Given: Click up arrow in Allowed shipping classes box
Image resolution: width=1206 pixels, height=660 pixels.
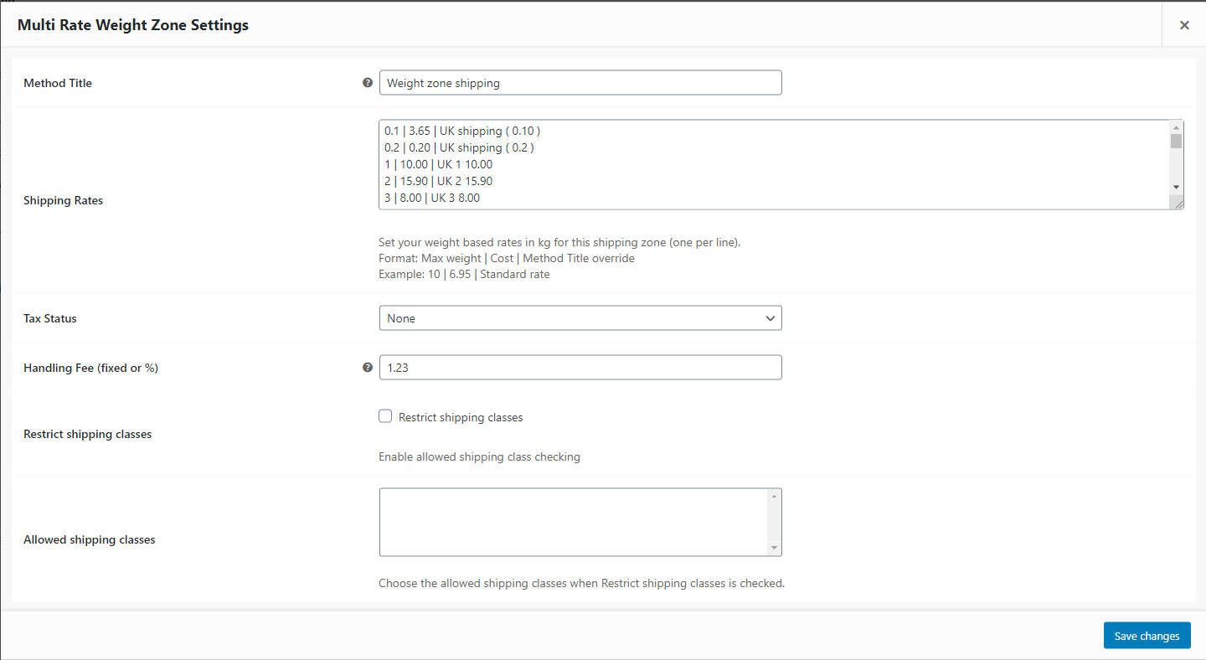Looking at the screenshot, I should [x=775, y=496].
